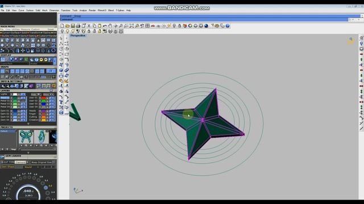364x204 pixels.
Task: Click the rectangle tool in side toolbar
Action: pyautogui.click(x=67, y=54)
